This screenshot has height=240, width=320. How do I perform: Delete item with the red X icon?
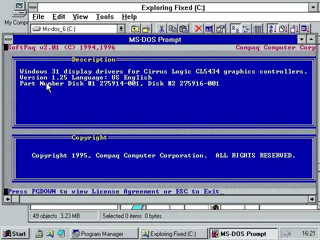(x=198, y=29)
